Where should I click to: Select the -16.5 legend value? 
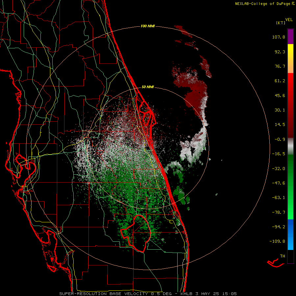[x=279, y=154]
